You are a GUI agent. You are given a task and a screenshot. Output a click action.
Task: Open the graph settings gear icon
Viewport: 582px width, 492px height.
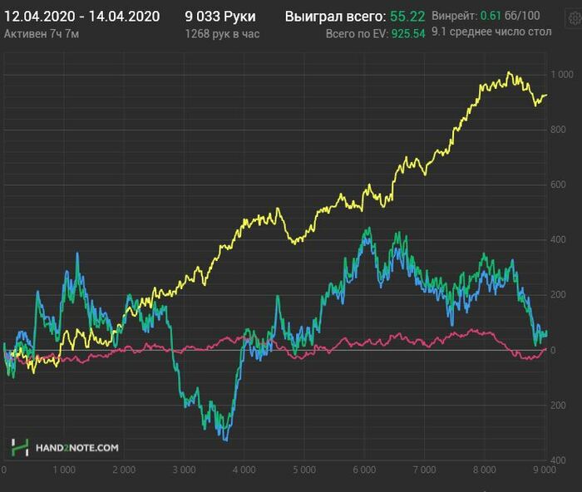pyautogui.click(x=575, y=17)
